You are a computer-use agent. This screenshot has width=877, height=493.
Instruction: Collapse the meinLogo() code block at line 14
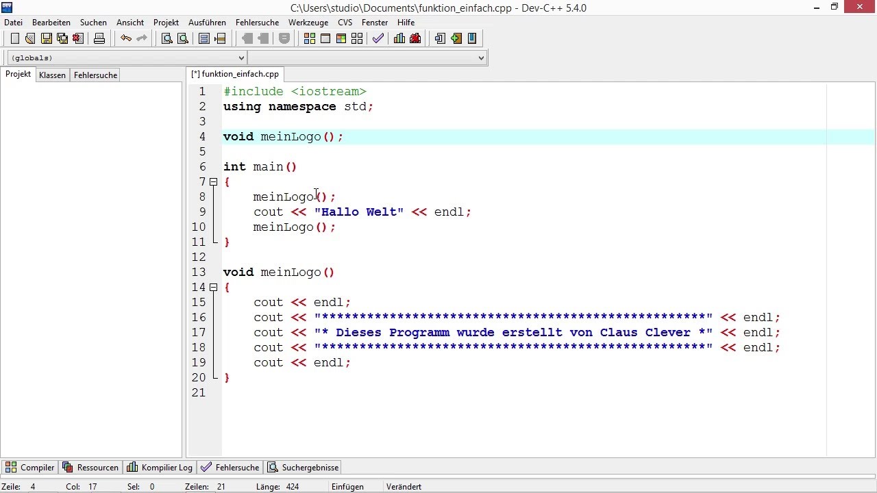(x=213, y=288)
